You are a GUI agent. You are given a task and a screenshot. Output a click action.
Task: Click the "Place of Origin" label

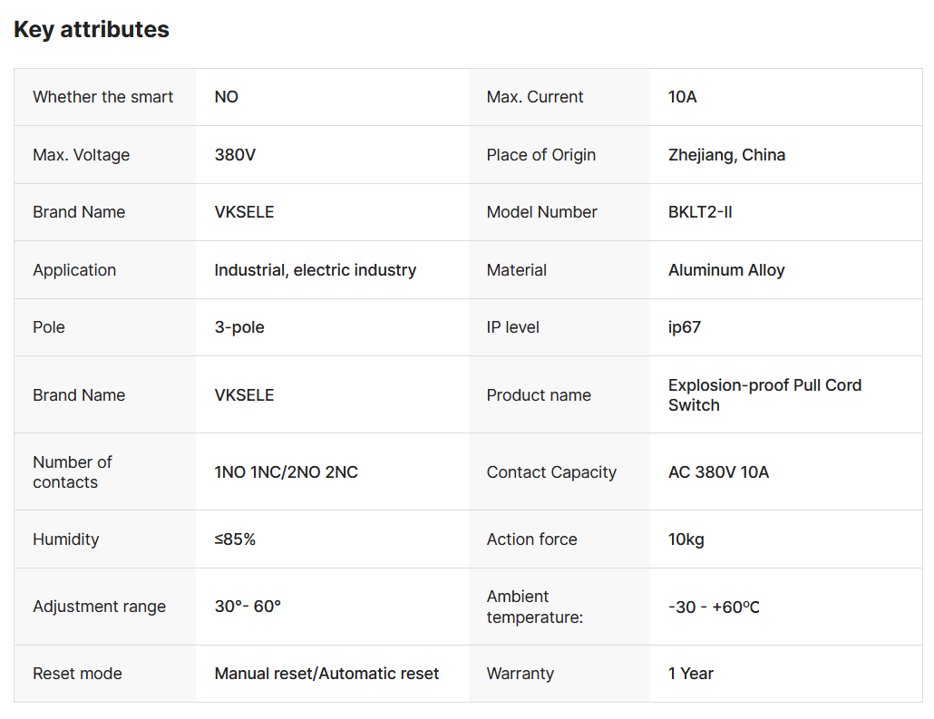(540, 155)
